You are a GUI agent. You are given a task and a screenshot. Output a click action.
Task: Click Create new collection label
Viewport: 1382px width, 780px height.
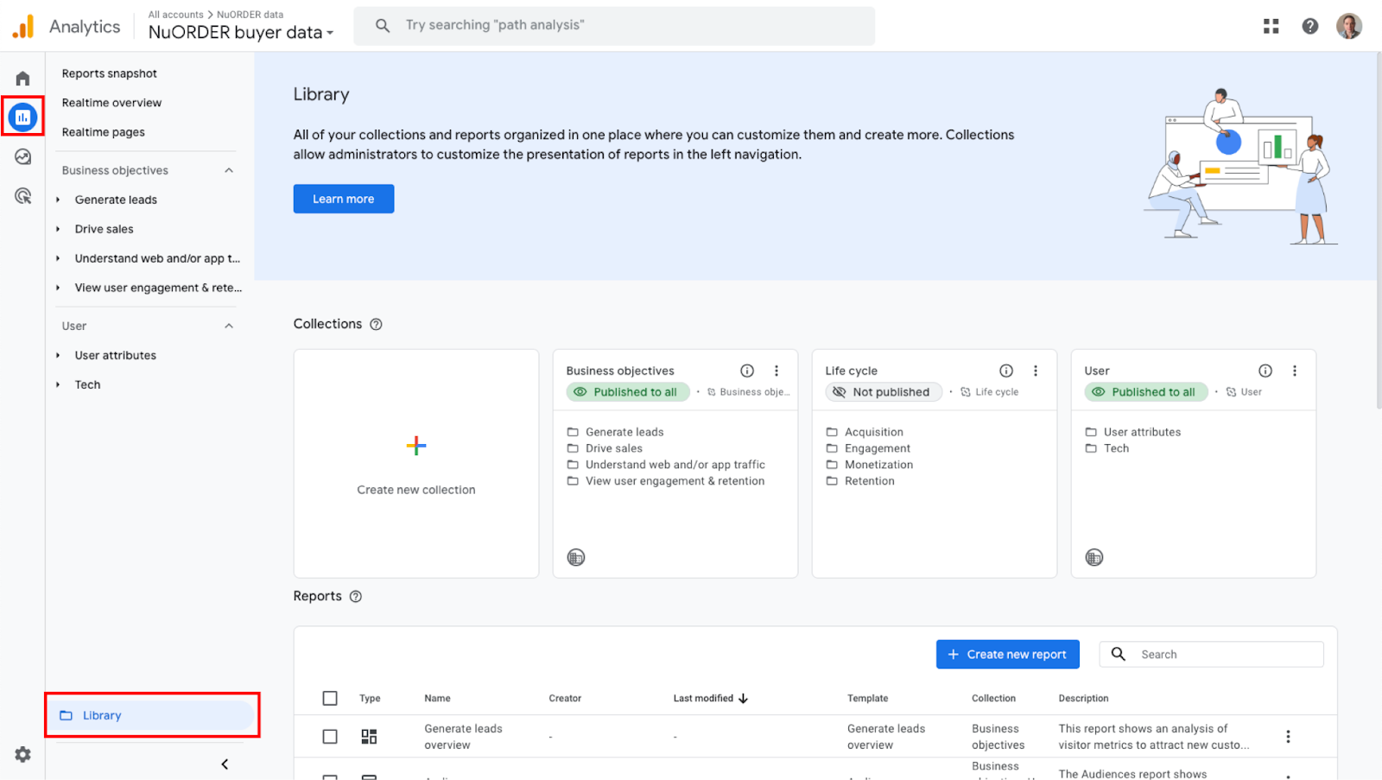point(416,490)
